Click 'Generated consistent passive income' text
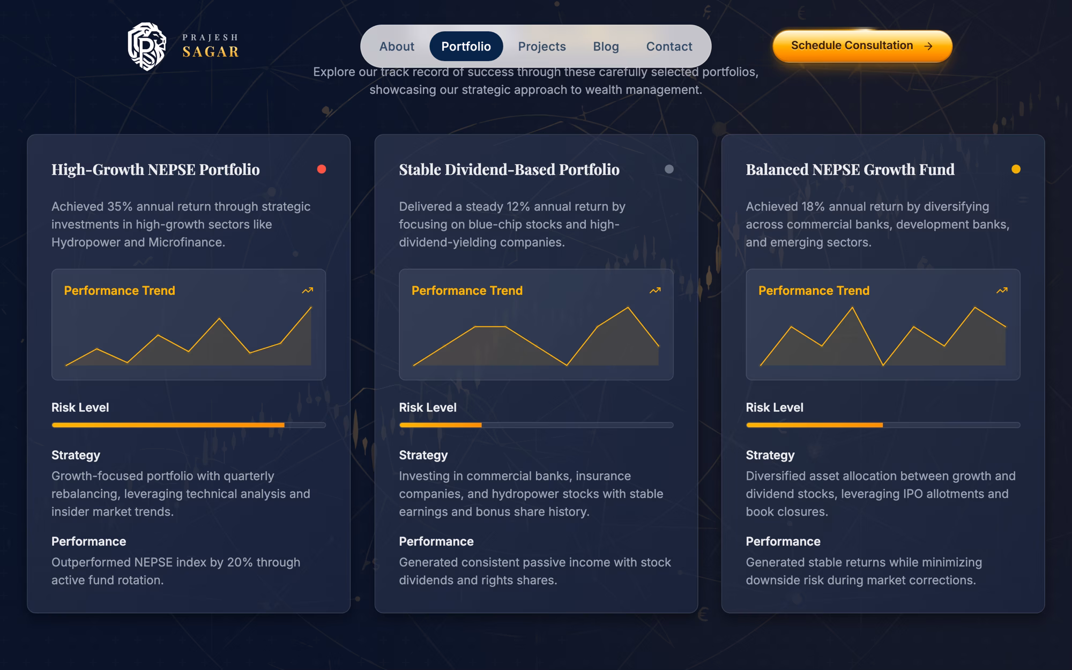Image resolution: width=1072 pixels, height=670 pixels. (535, 571)
